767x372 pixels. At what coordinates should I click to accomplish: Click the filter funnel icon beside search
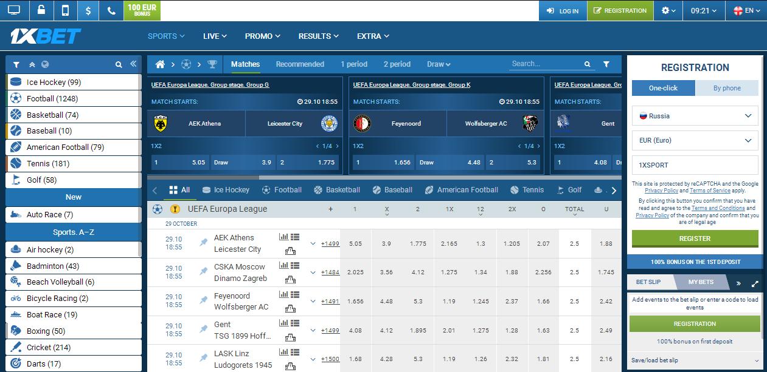(x=606, y=64)
